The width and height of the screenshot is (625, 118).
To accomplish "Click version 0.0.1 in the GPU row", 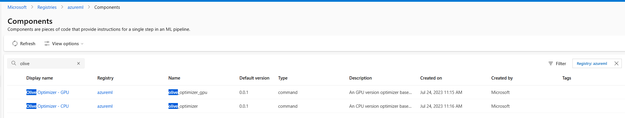I will click(244, 92).
